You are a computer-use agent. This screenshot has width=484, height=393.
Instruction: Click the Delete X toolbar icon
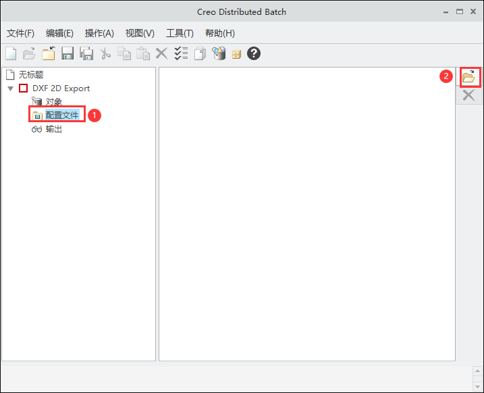[x=161, y=53]
